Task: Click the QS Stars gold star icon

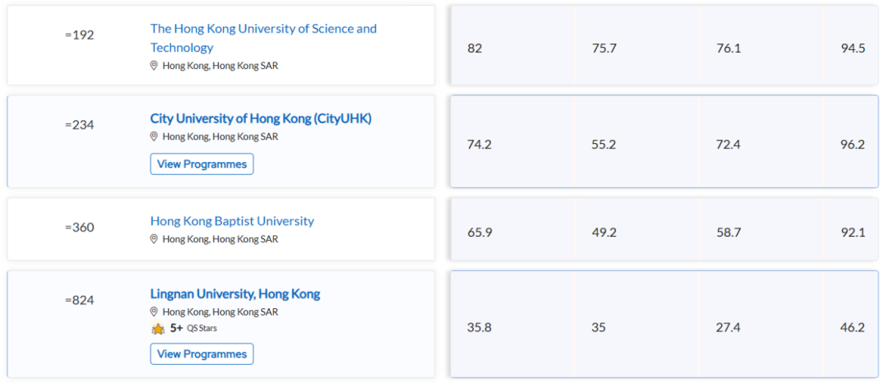Action: 158,328
